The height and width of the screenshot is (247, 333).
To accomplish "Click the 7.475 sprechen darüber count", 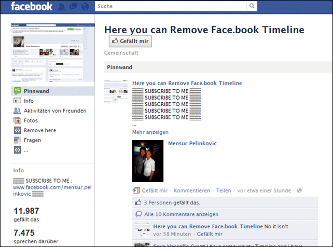I will click(x=36, y=237).
